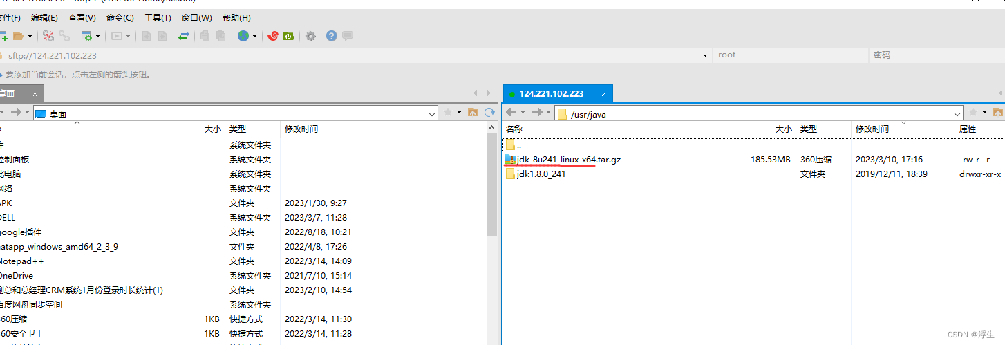
Task: Open the 查看(V) menu
Action: click(82, 17)
